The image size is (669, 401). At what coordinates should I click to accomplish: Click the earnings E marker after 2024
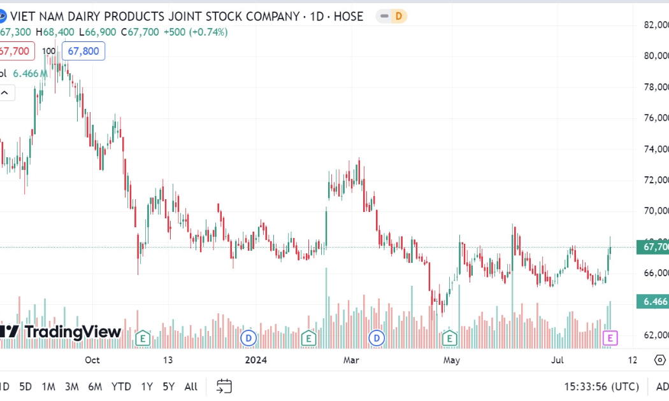(x=308, y=339)
